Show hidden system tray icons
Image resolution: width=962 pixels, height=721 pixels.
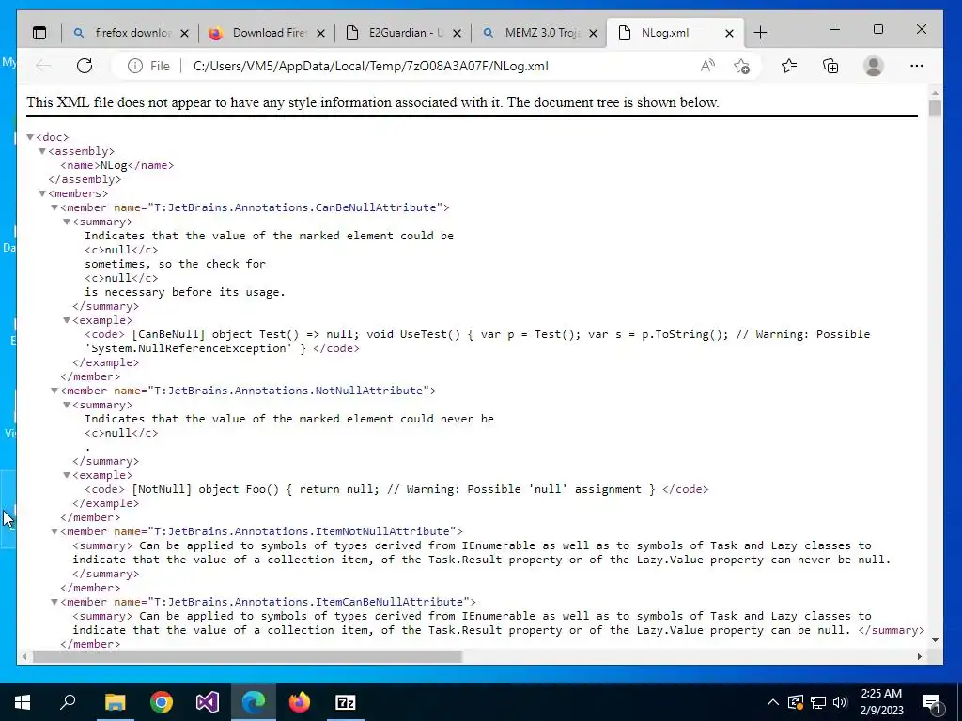click(773, 702)
